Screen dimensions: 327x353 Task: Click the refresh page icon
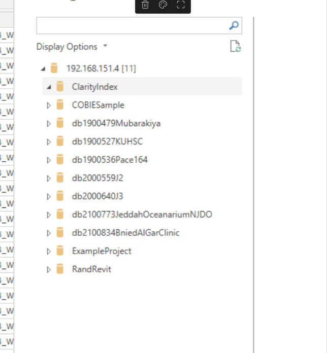click(235, 47)
